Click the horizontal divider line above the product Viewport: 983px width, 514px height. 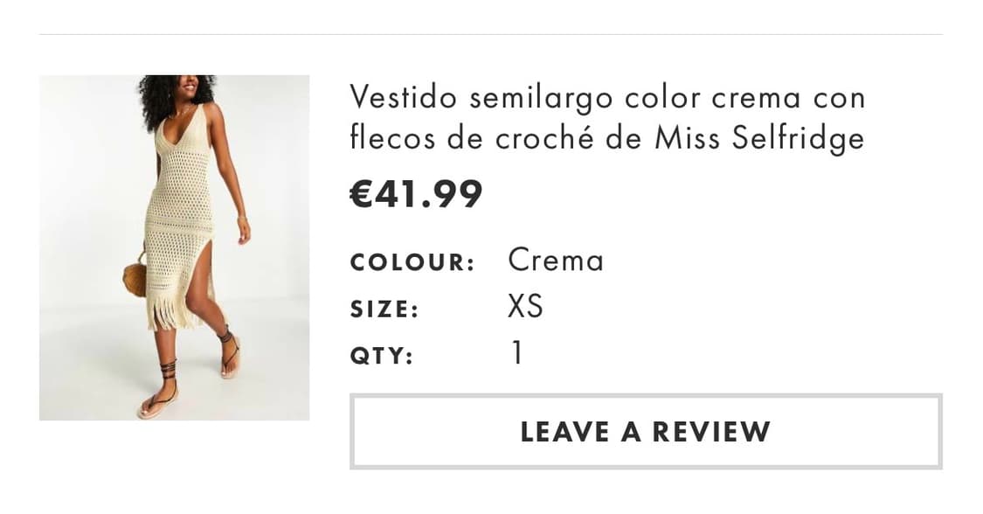[491, 35]
